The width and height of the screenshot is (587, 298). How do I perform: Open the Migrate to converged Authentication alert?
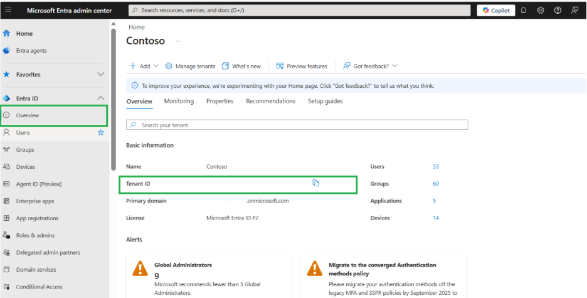[383, 276]
